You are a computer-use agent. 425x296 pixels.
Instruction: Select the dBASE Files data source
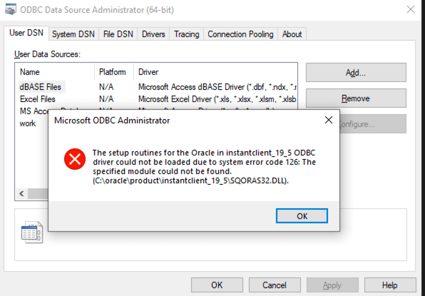(41, 87)
